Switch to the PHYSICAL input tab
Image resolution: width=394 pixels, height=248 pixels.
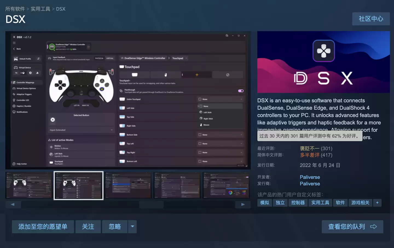[x=99, y=58]
